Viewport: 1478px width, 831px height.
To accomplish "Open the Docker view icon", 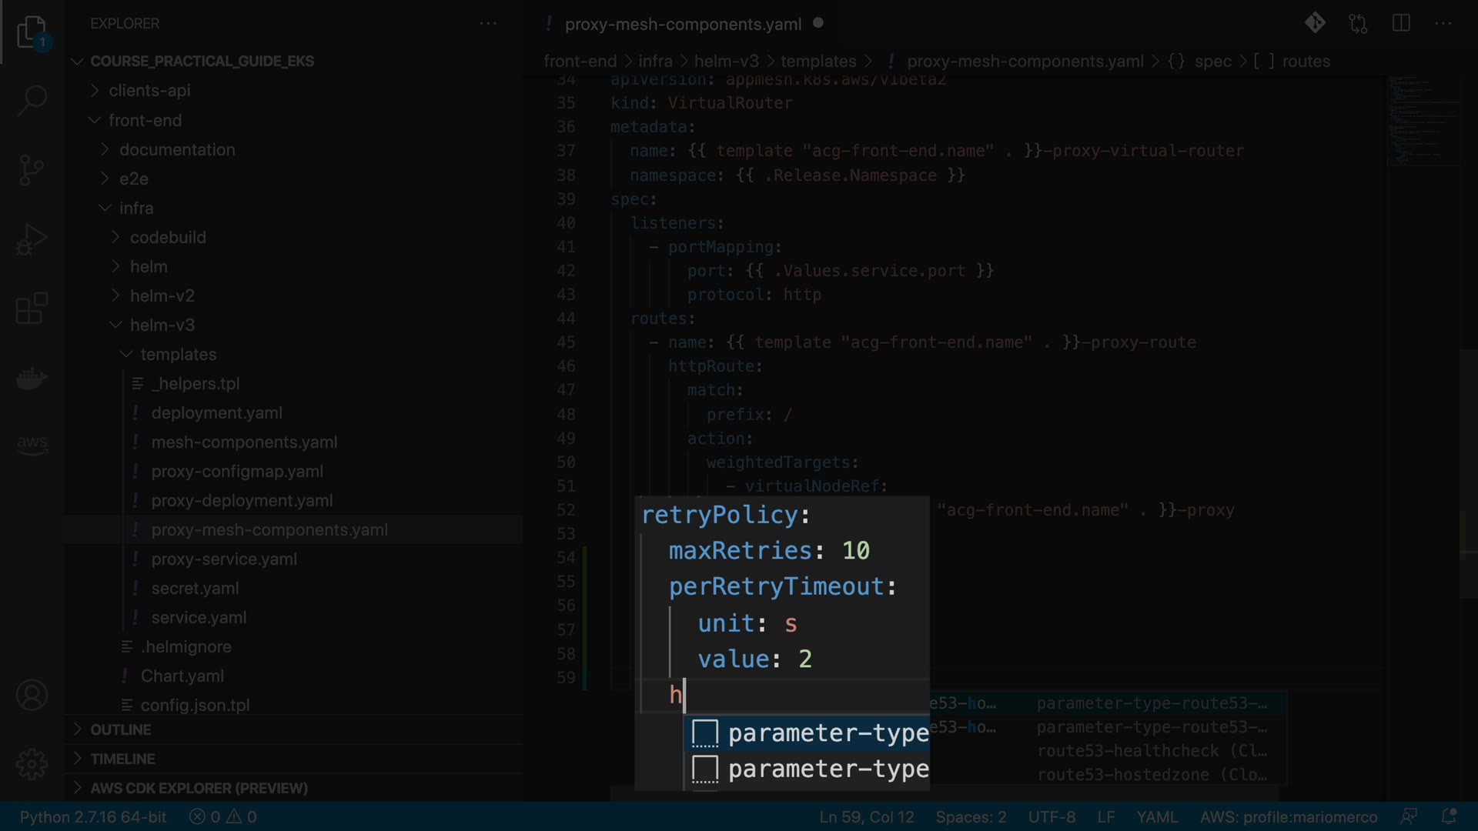I will point(32,379).
